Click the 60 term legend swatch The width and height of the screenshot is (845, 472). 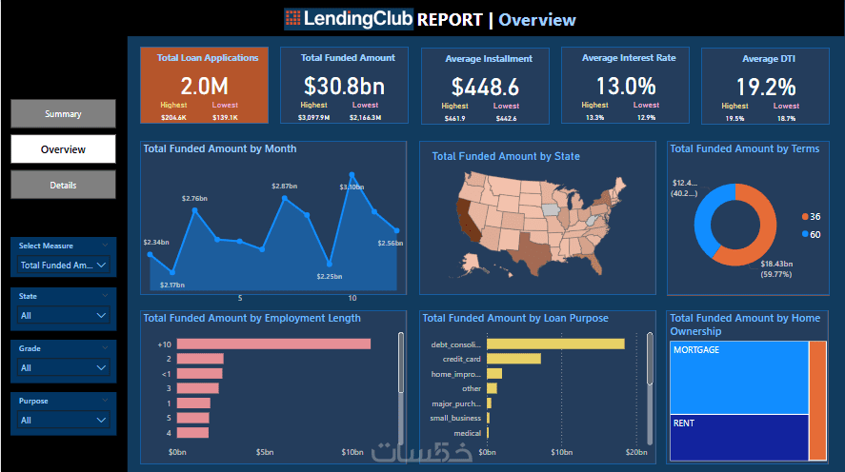805,234
